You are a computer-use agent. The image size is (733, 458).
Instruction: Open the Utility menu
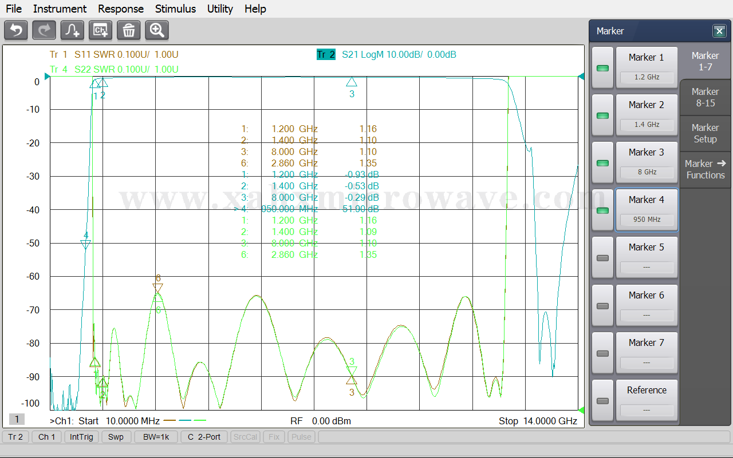point(220,9)
